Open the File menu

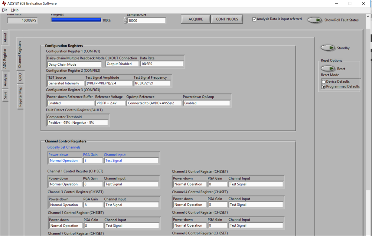(x=5, y=10)
